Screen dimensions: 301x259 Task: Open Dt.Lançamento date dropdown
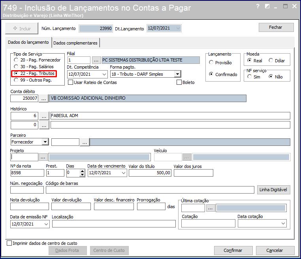tap(178, 28)
